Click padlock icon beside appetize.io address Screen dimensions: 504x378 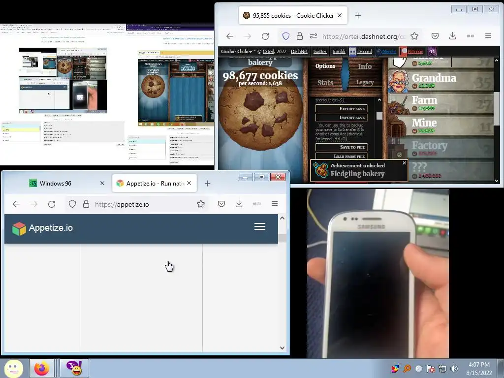pos(86,204)
